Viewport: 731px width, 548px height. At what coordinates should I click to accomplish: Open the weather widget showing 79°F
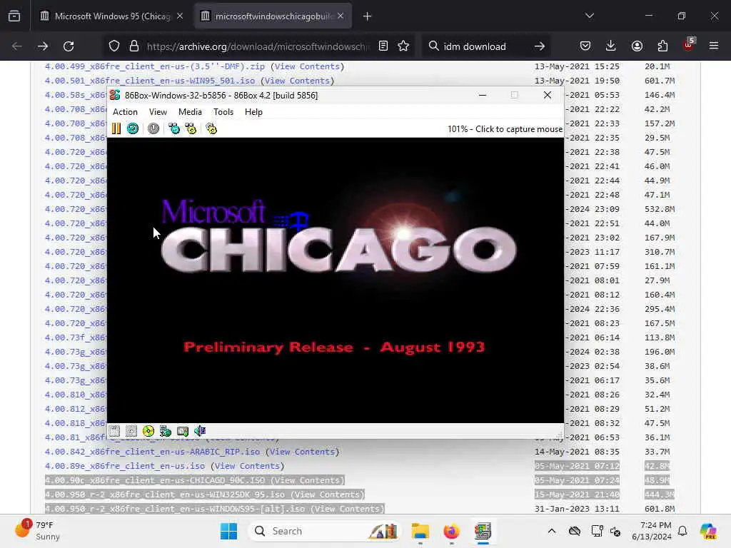click(x=39, y=531)
